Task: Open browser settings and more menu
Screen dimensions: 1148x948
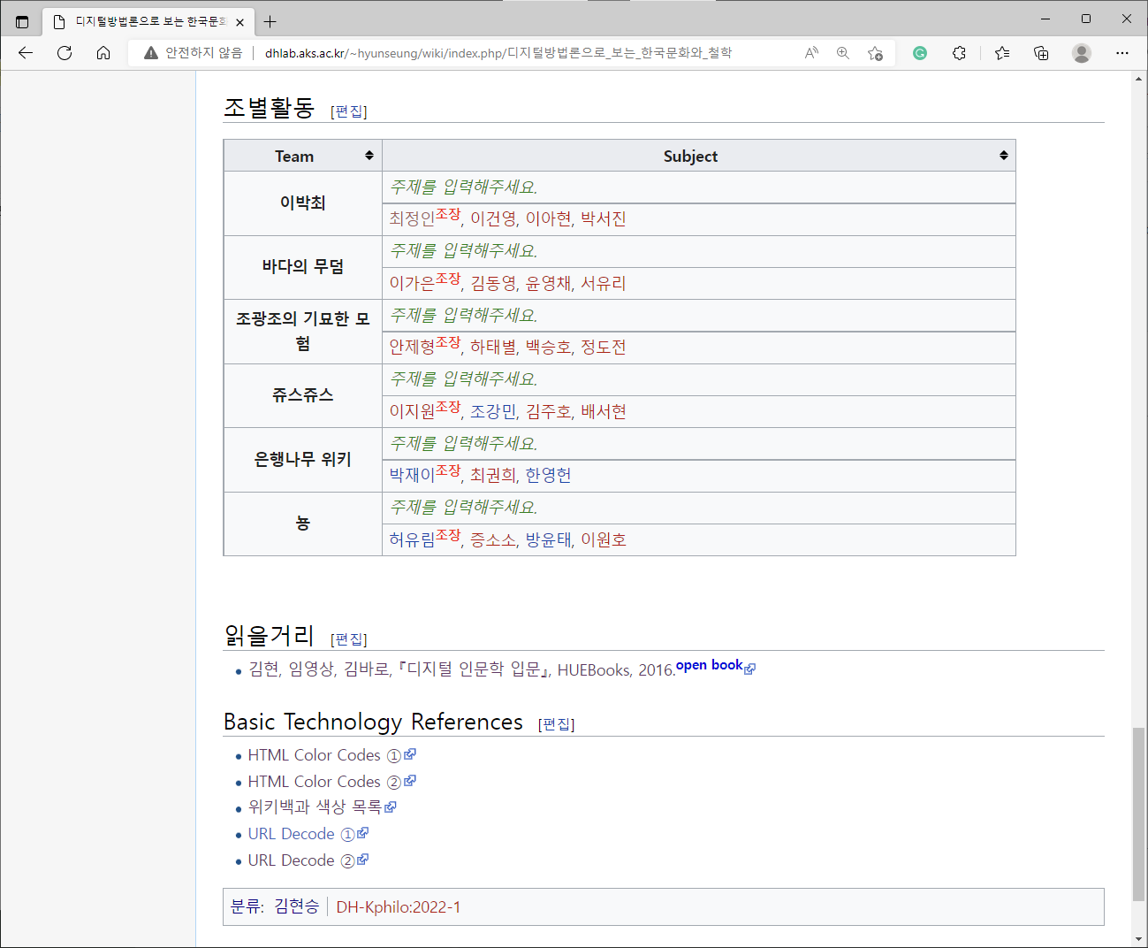Action: [x=1122, y=53]
